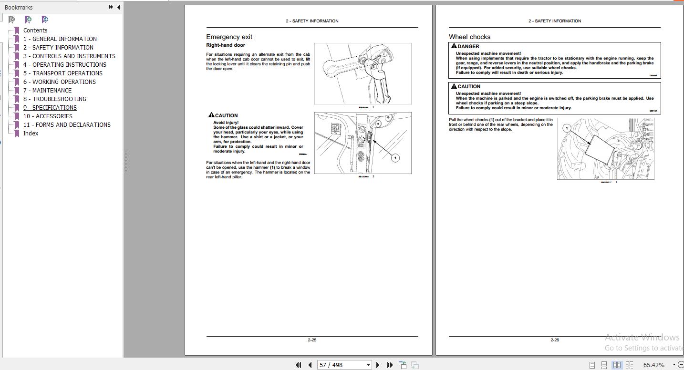Open the page number dropdown
This screenshot has width=684, height=370.
[368, 365]
